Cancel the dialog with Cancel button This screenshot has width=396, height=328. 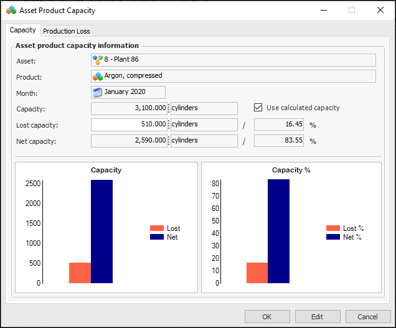point(368,317)
